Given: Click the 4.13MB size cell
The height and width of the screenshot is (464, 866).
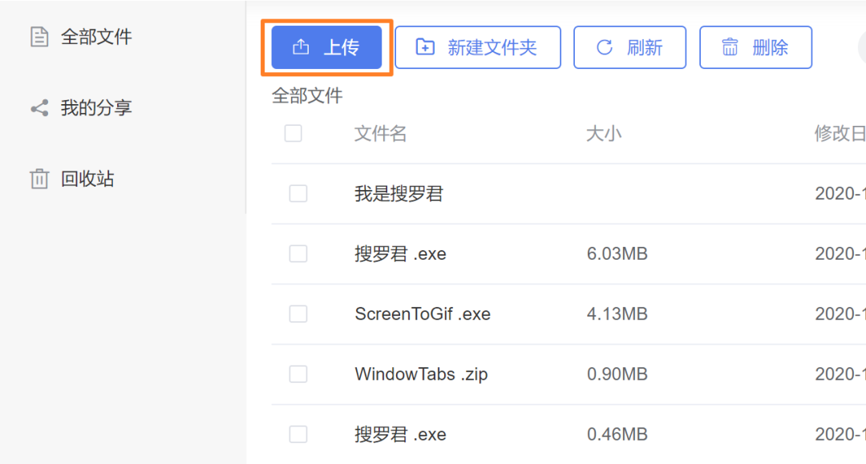Looking at the screenshot, I should (x=617, y=314).
